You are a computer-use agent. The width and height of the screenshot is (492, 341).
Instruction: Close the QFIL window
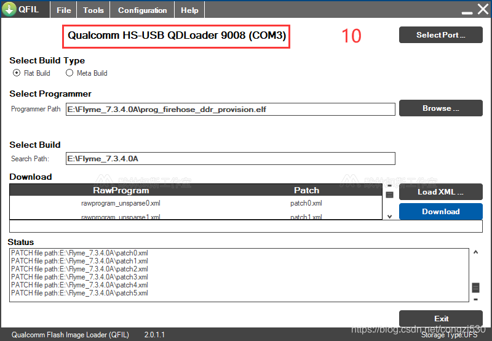point(483,9)
